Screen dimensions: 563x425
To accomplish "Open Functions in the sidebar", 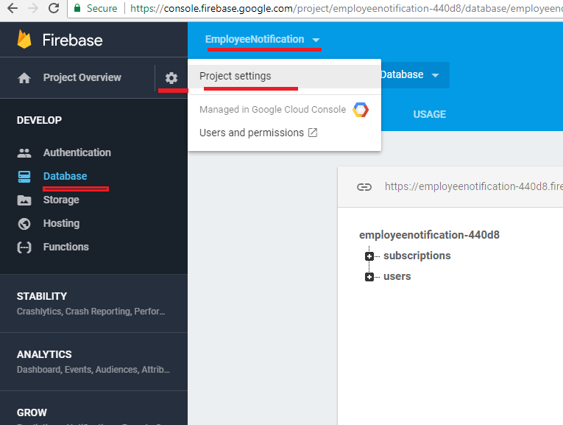I will point(66,247).
